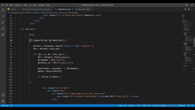195x110 pixels.
Task: Click the VS Code logo icon
Action: pyautogui.click(x=2, y=5)
